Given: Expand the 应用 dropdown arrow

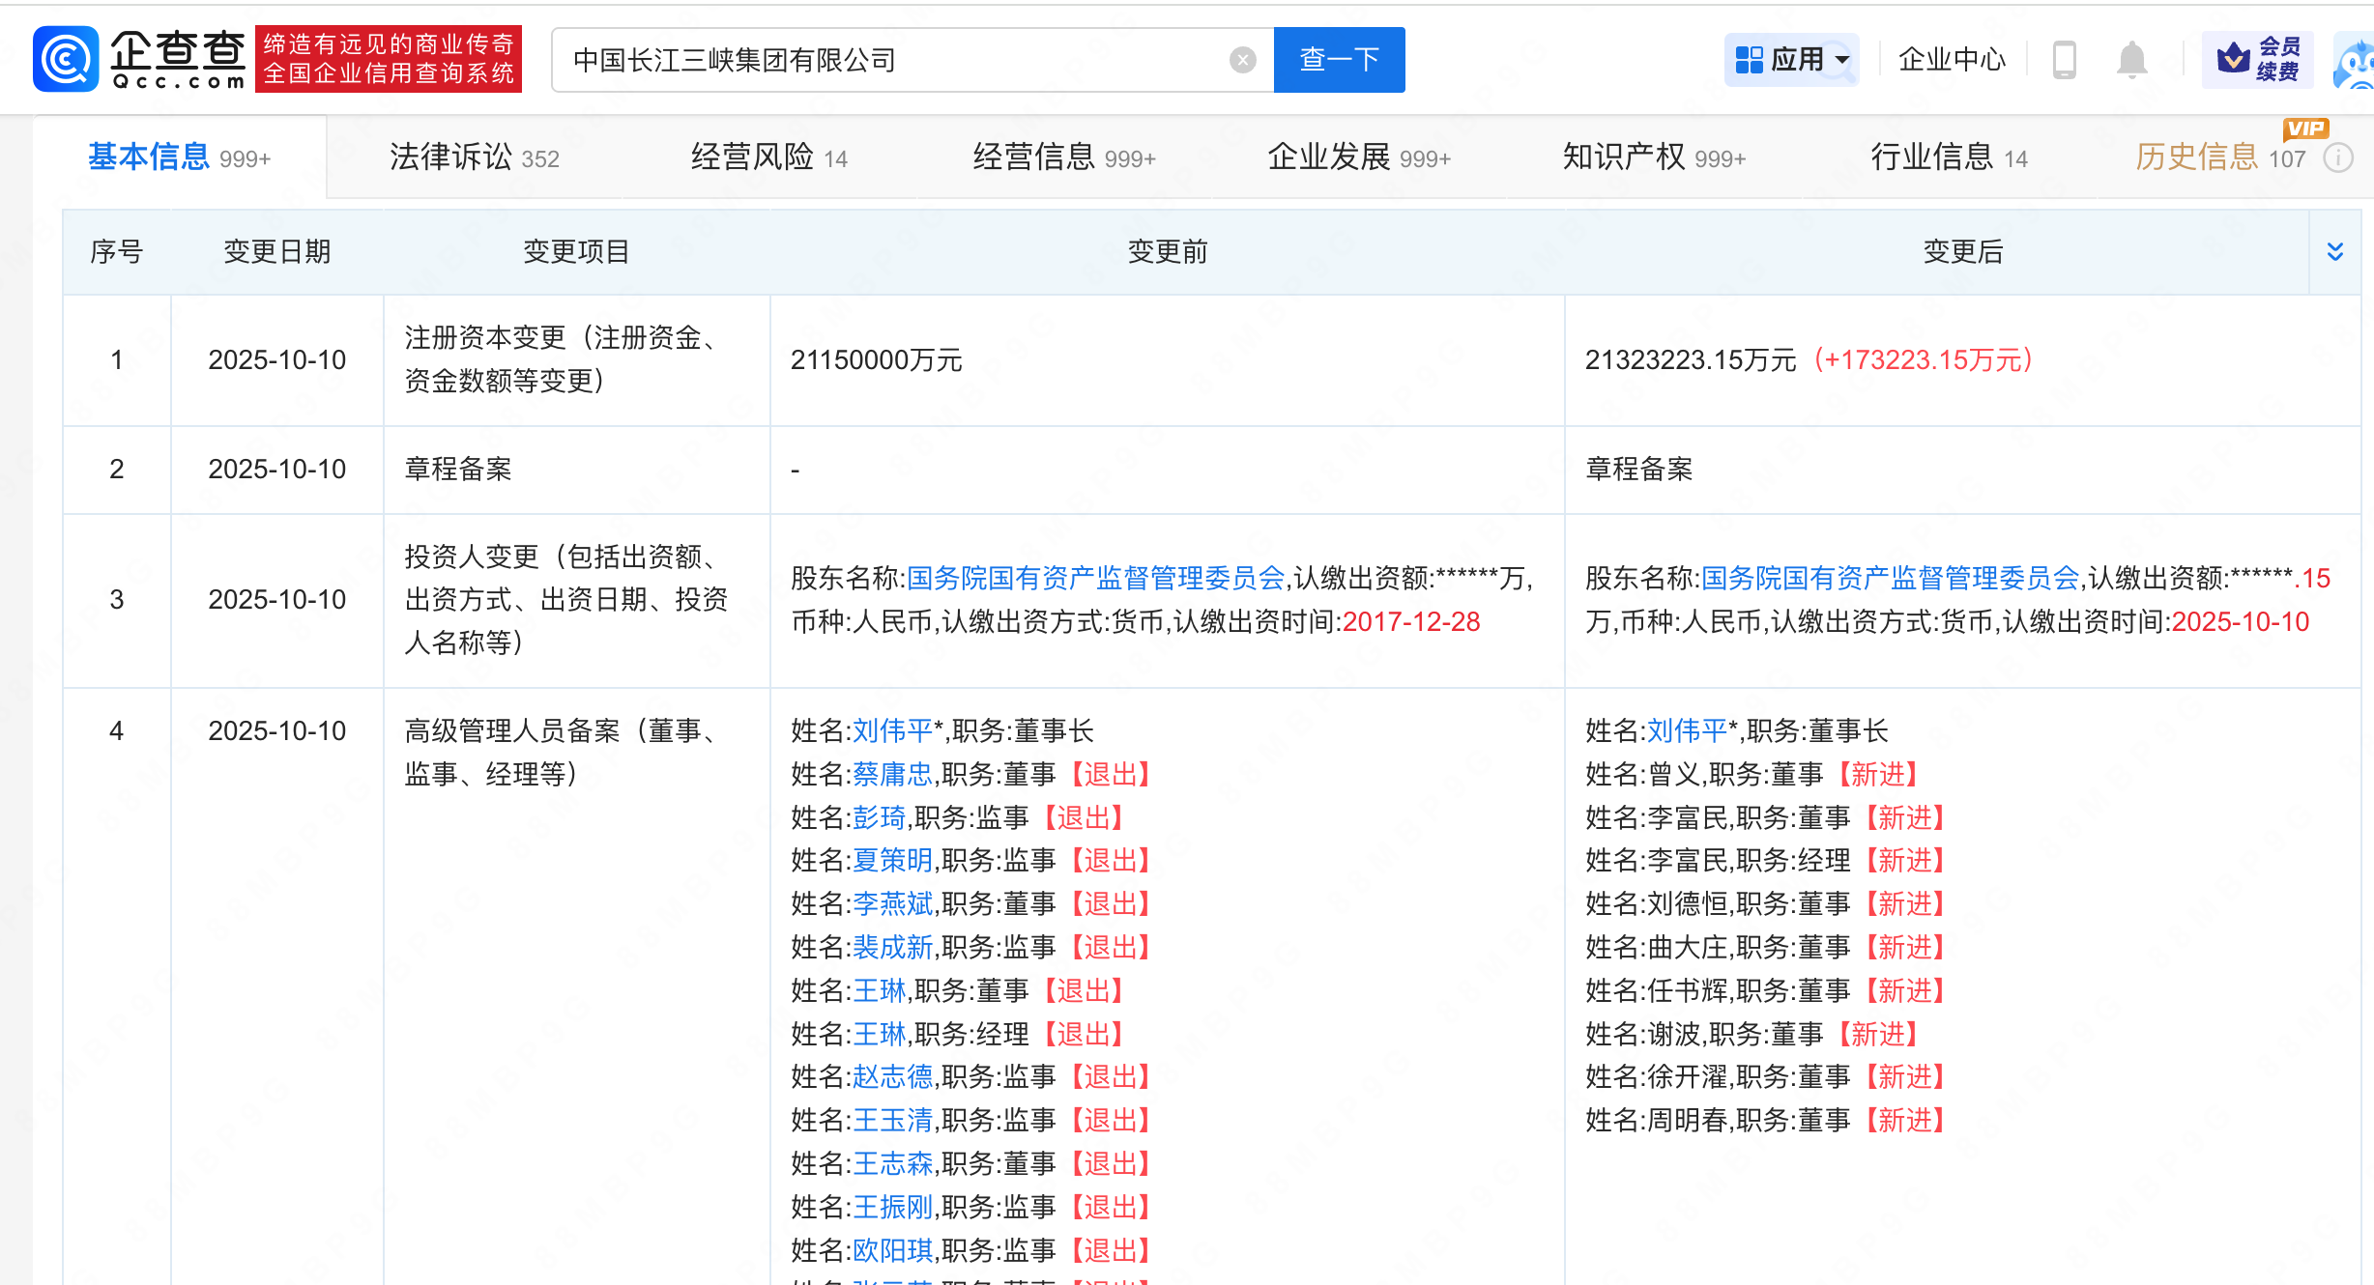Looking at the screenshot, I should 1842,60.
